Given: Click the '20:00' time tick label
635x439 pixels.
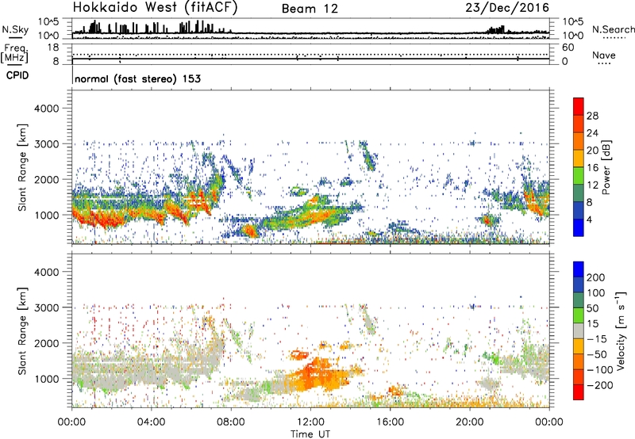Looking at the screenshot, I should pyautogui.click(x=469, y=422).
